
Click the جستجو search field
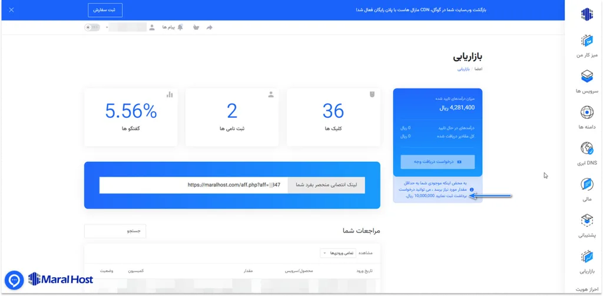[115, 231]
